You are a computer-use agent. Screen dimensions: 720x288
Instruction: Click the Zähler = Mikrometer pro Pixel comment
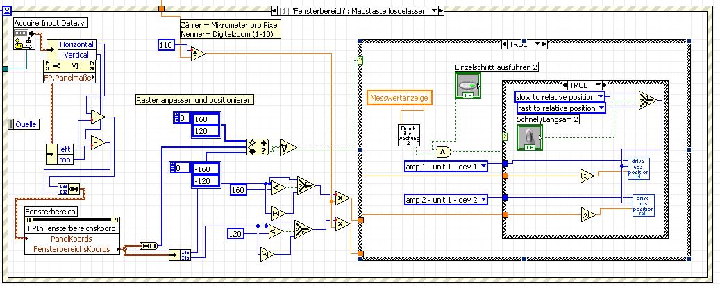click(230, 29)
